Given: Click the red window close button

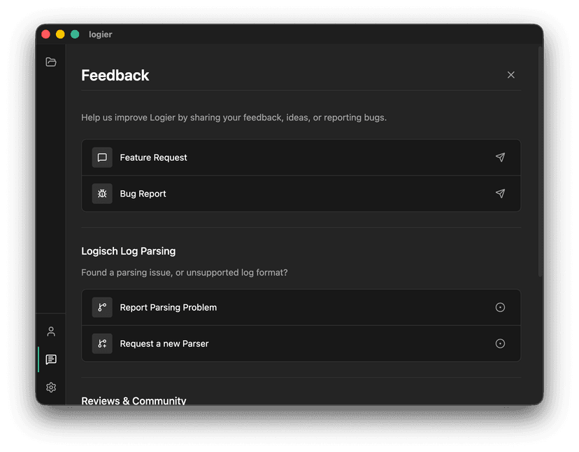Looking at the screenshot, I should 45,34.
